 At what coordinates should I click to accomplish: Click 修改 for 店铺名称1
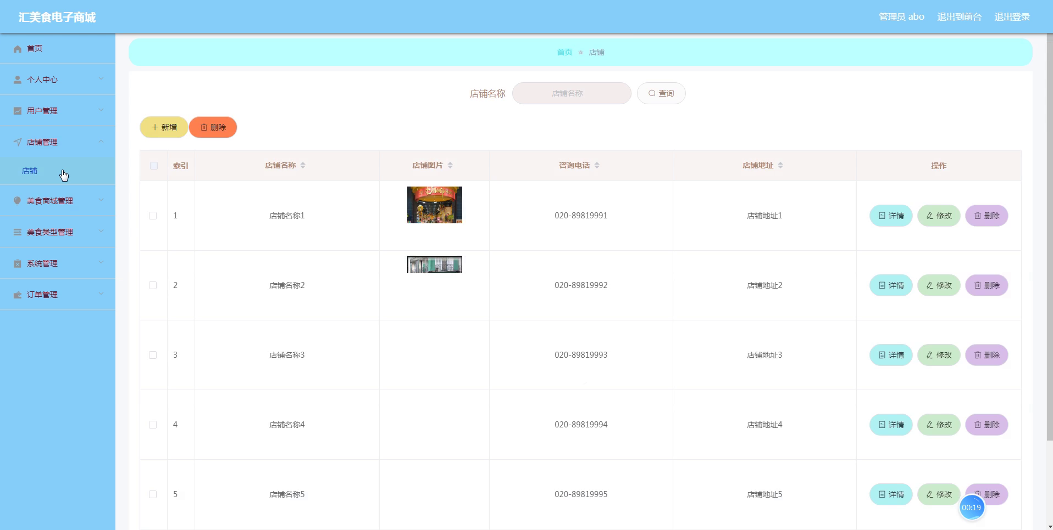tap(939, 216)
